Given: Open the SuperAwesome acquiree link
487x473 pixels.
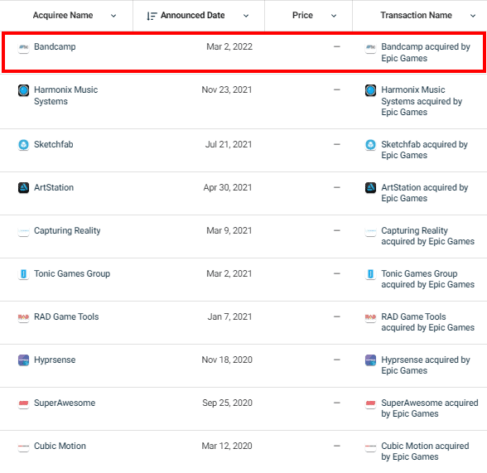Looking at the screenshot, I should [65, 403].
